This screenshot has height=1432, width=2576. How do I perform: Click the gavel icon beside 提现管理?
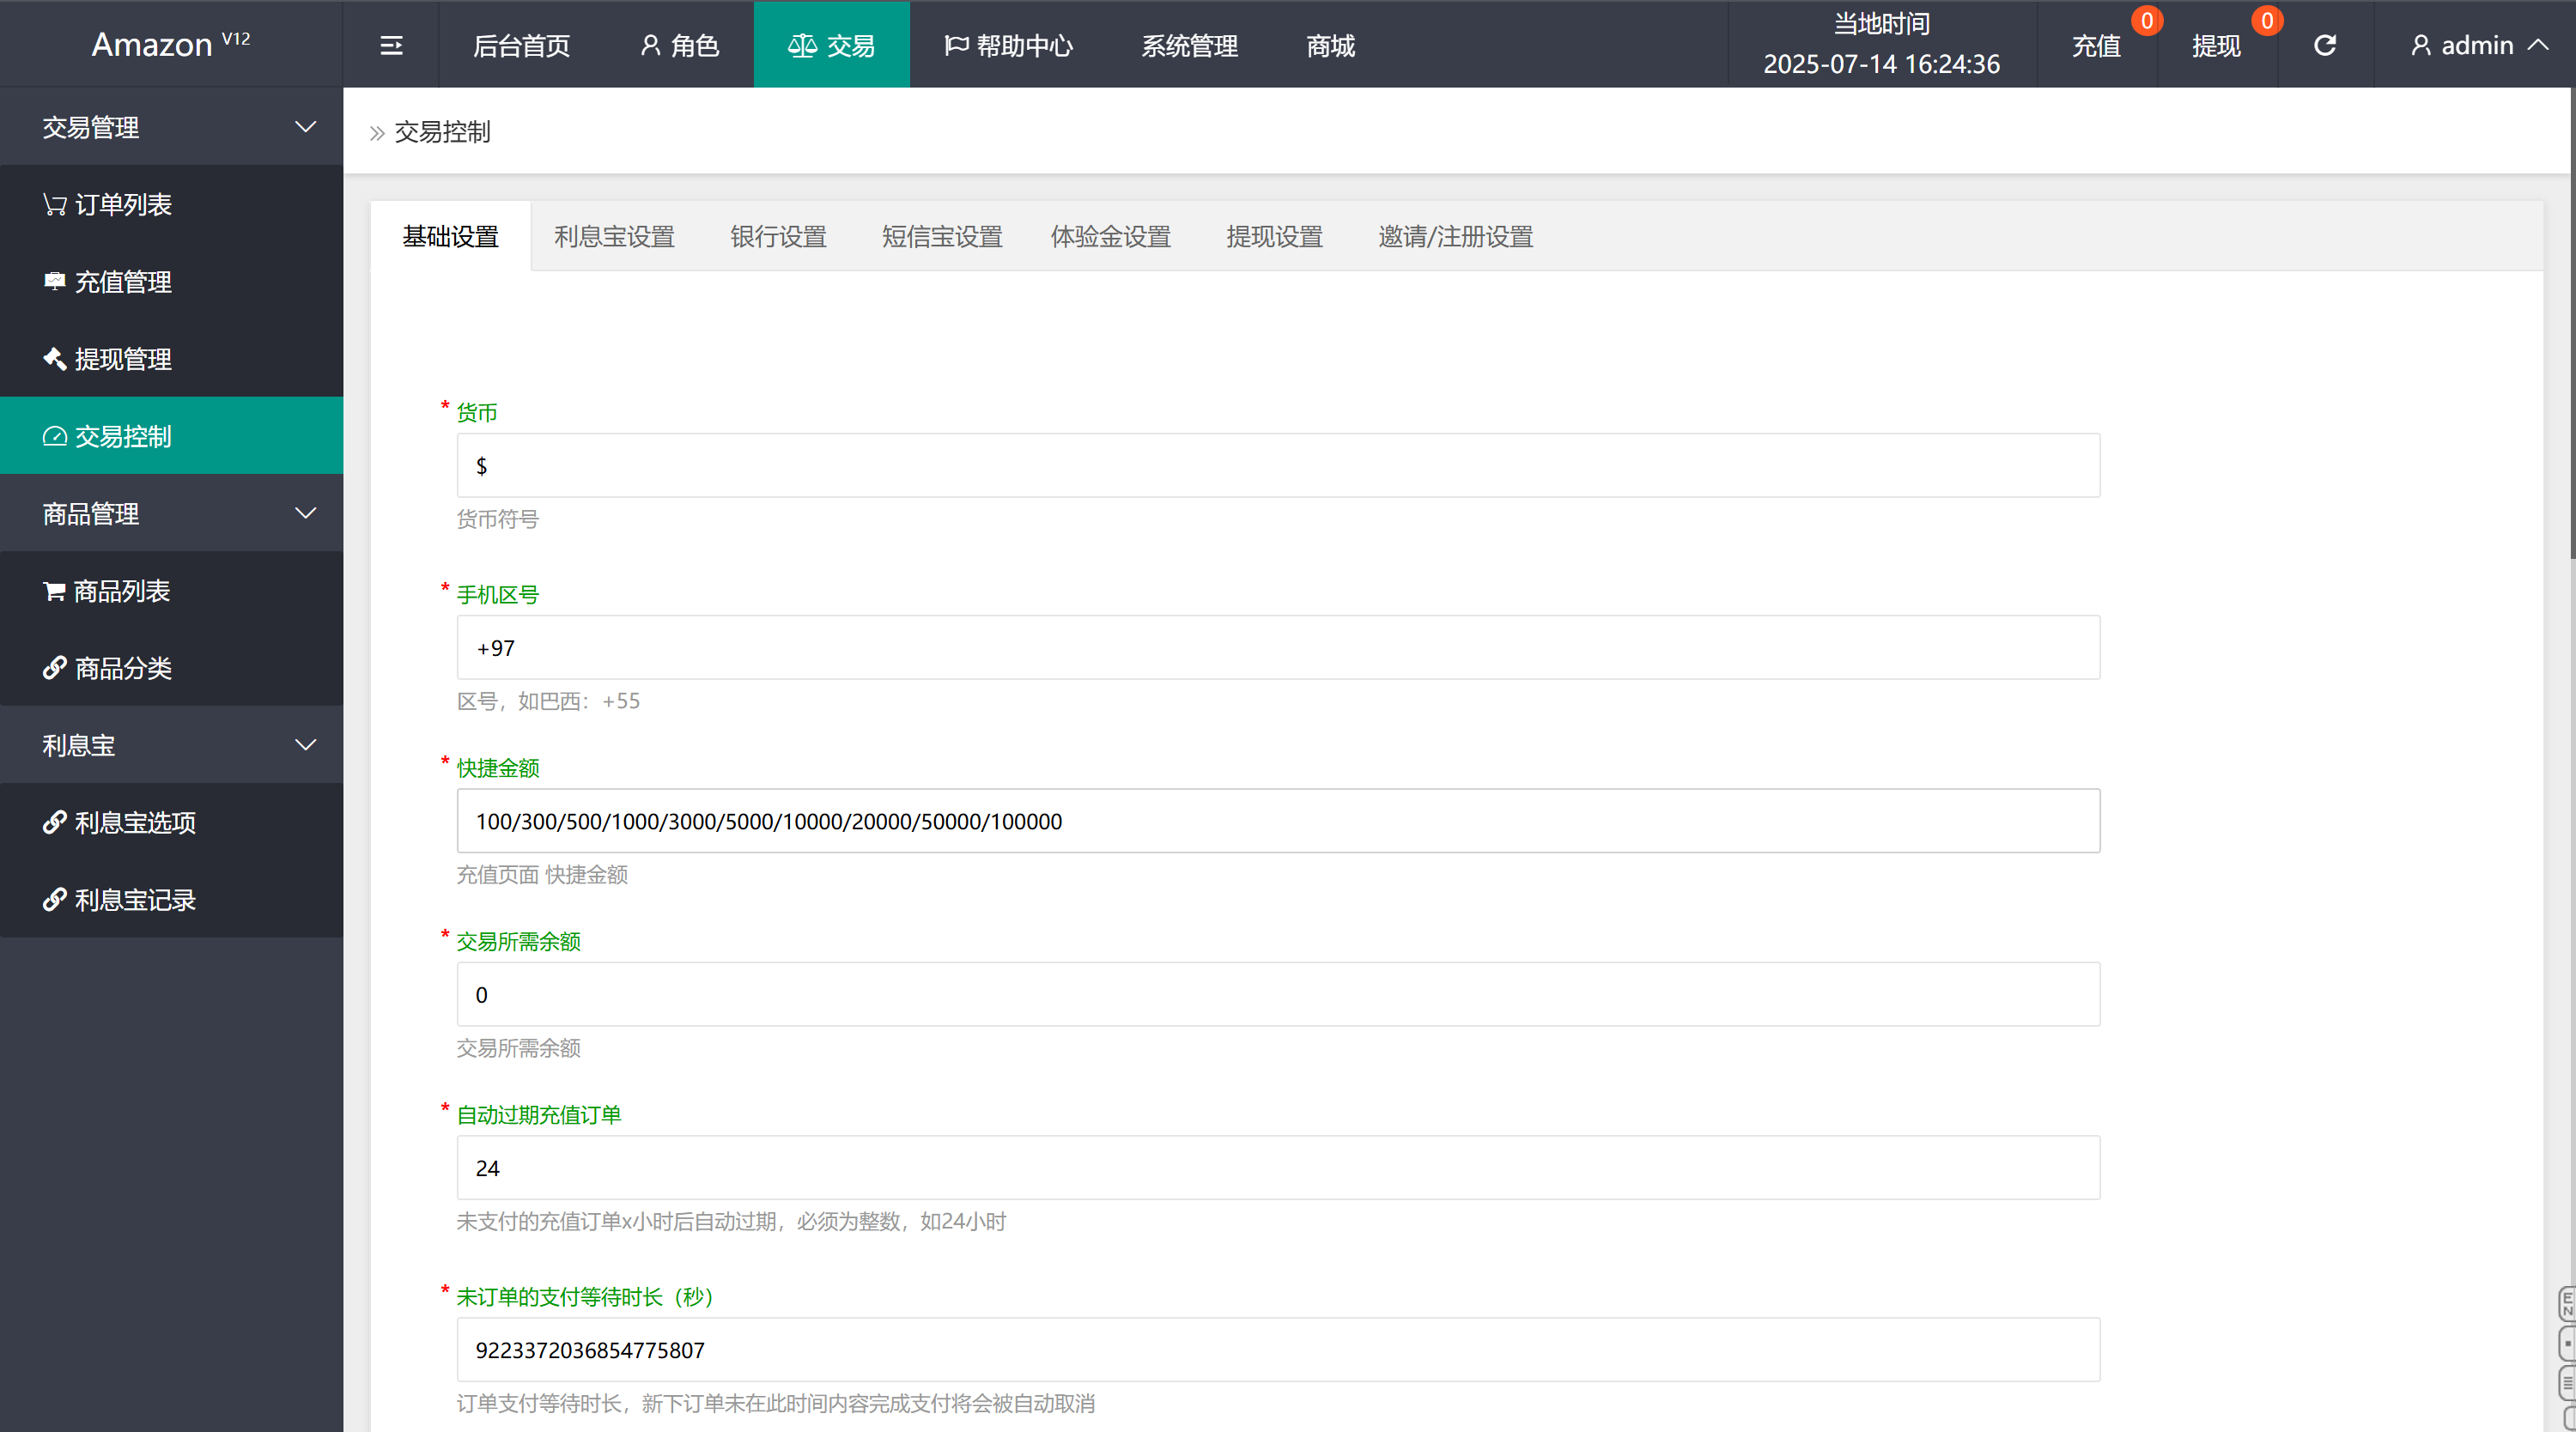click(54, 358)
